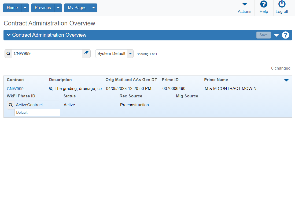Open contract link CNW999
The image size is (295, 221).
(x=15, y=89)
